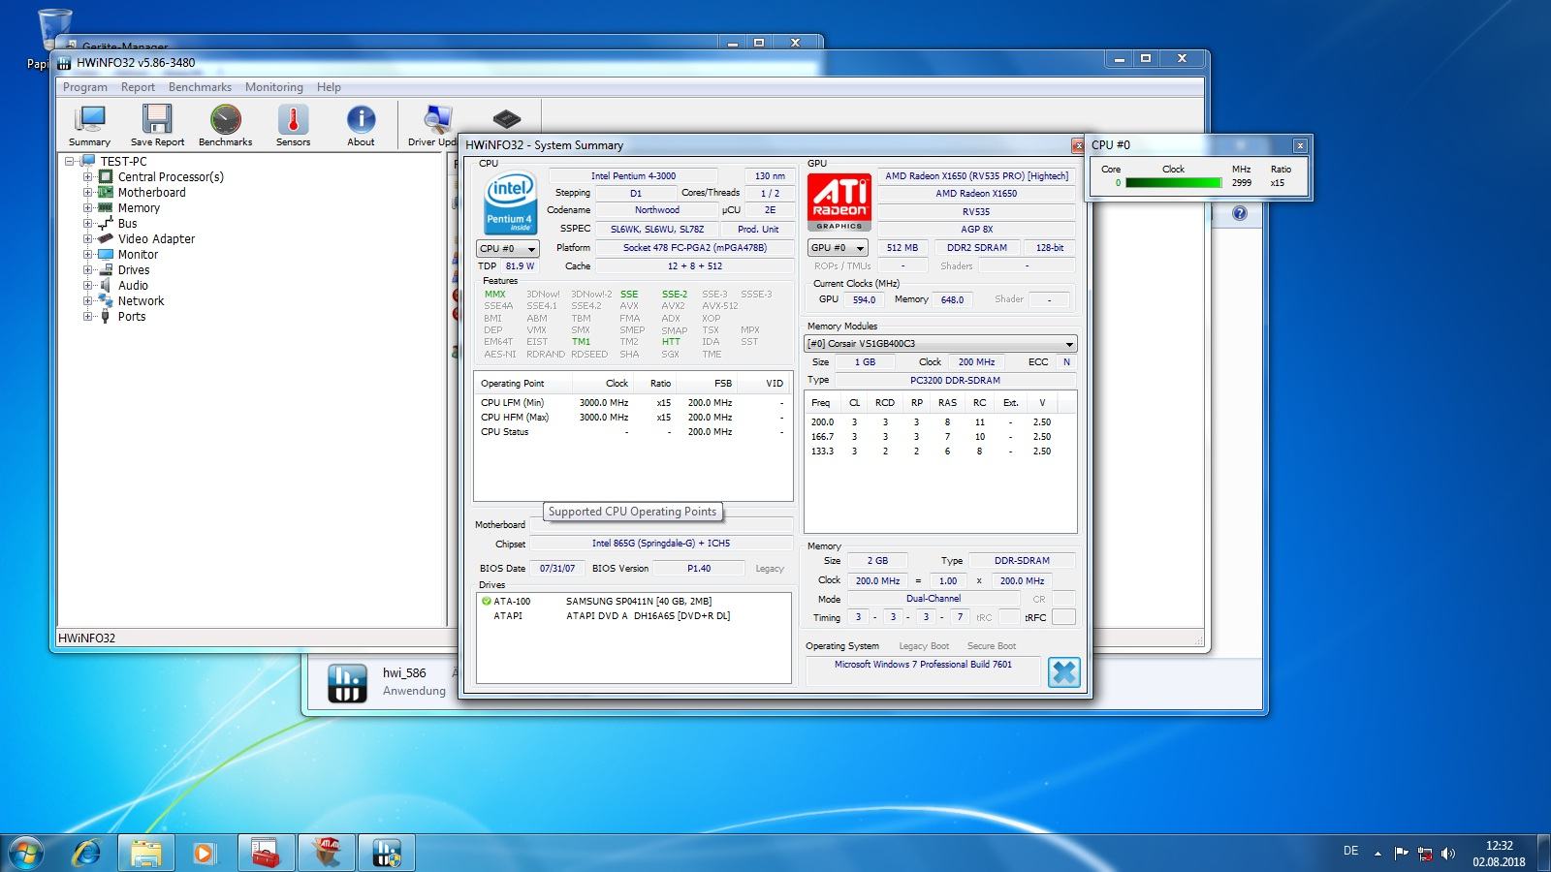Screen dimensions: 1551x872
Task: Expand the Video Adapter node
Action: [87, 239]
